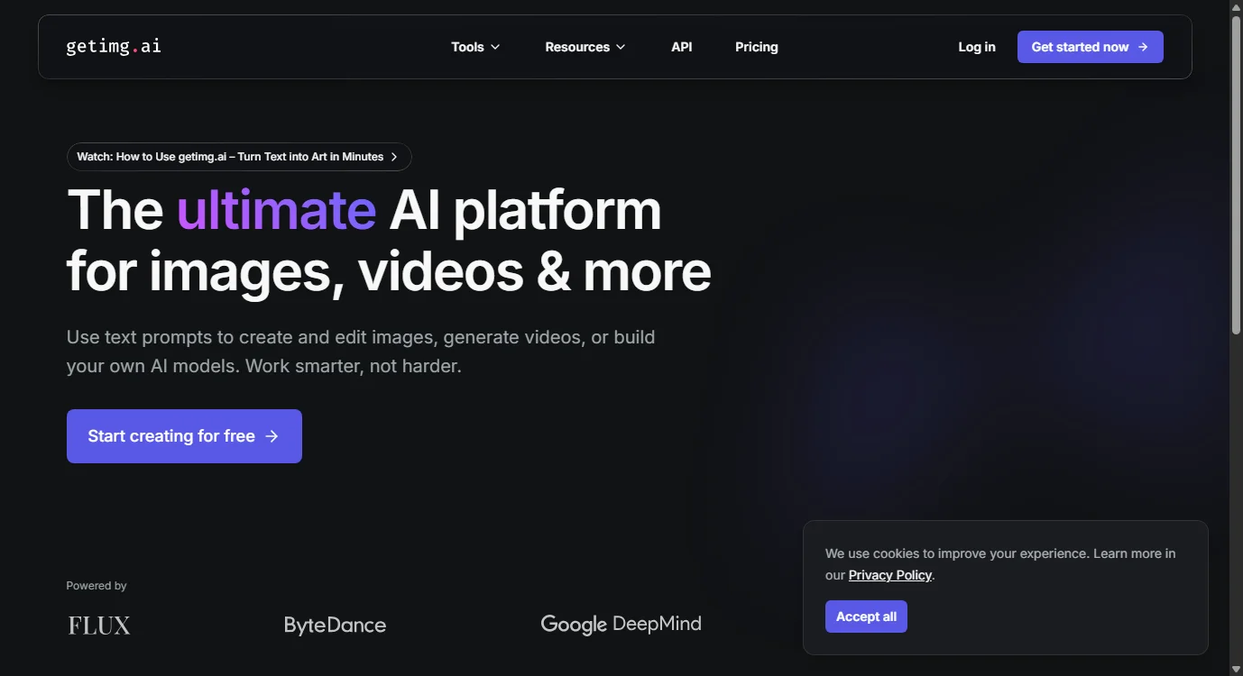
Task: Click the Get started now button
Action: (1090, 46)
